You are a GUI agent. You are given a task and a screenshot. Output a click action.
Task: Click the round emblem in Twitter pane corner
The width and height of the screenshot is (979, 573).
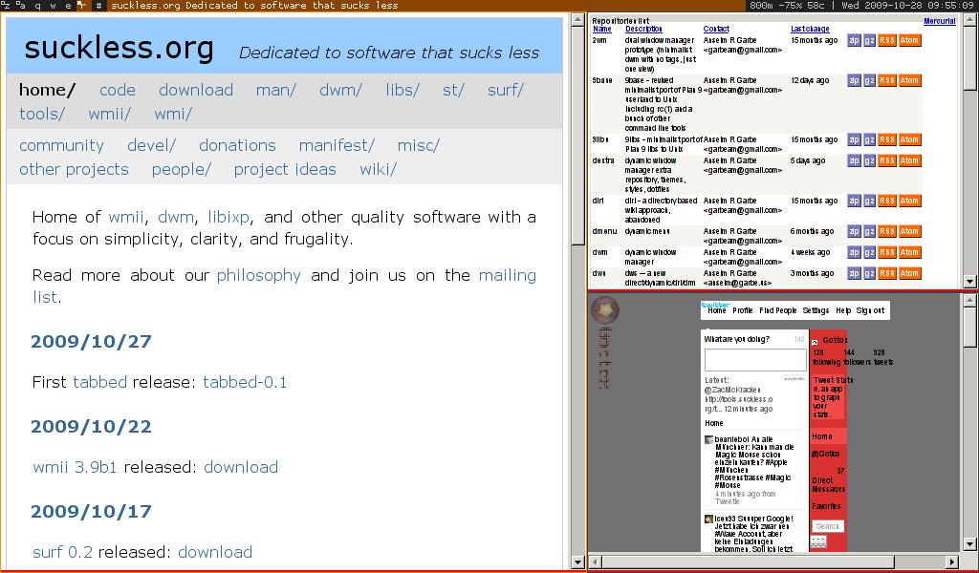point(604,310)
